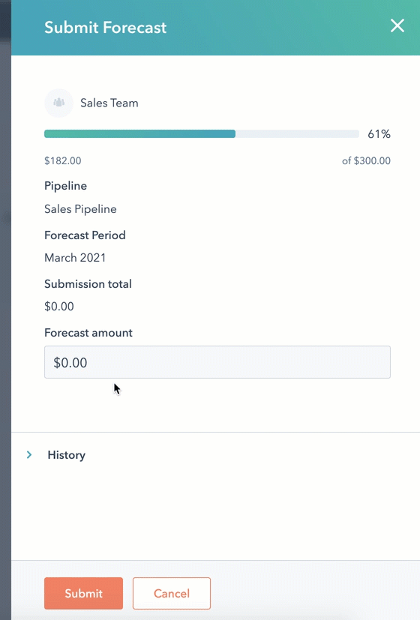Cancel the forecast submission
The image size is (420, 620).
click(172, 593)
